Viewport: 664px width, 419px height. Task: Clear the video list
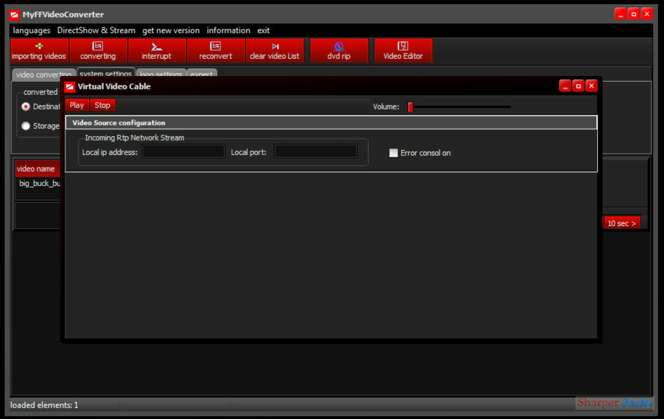coord(275,50)
